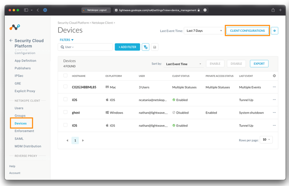The width and height of the screenshot is (289, 186).
Task: Focus the User search filter field
Action: 85,47
